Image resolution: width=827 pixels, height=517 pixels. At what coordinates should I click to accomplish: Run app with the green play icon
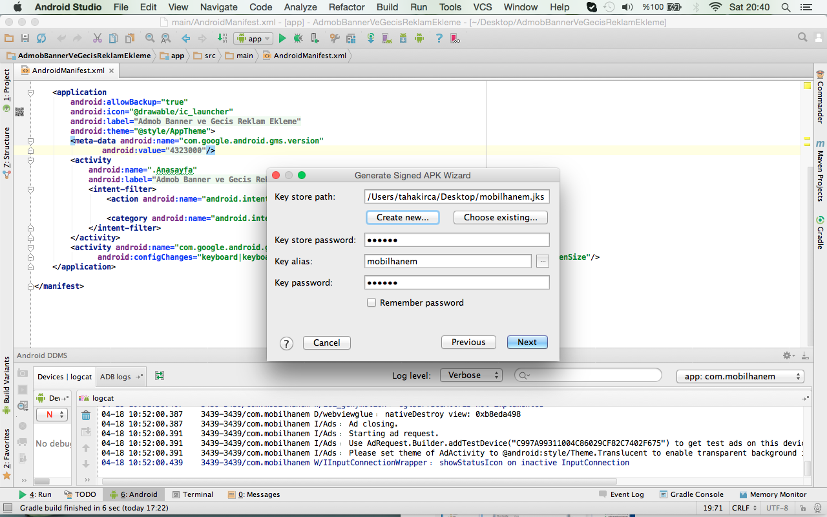click(282, 39)
